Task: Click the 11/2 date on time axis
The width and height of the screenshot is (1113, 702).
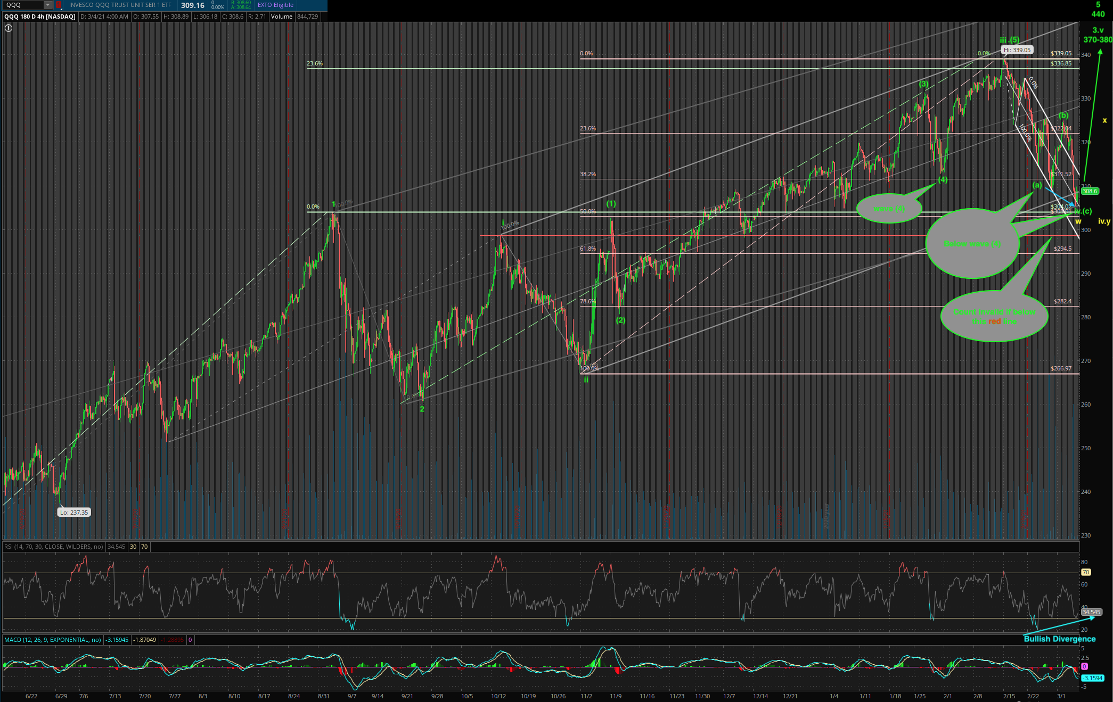Action: coord(586,696)
